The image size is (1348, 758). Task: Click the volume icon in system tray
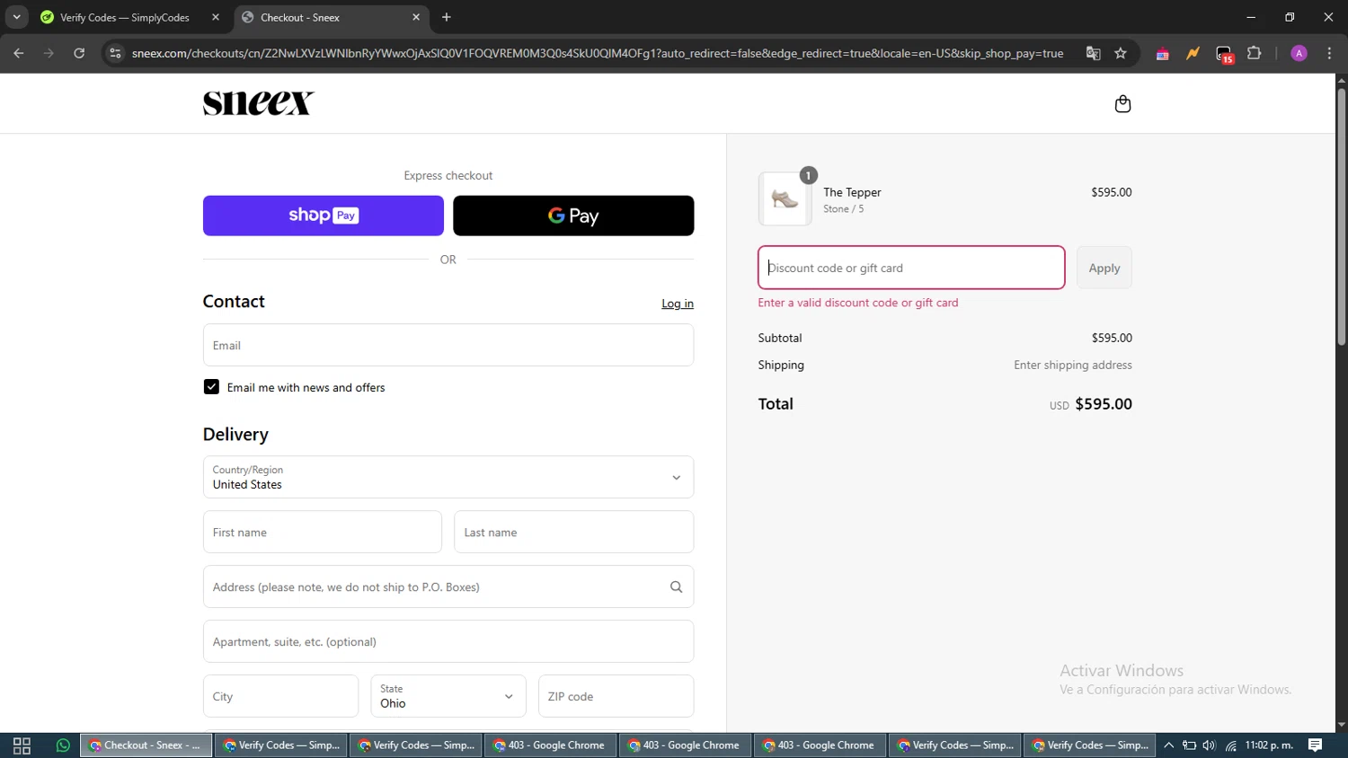click(x=1209, y=745)
